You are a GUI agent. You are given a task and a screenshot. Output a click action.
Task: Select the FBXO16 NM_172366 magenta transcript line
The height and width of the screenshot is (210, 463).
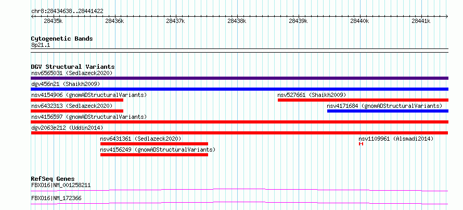[239, 203]
